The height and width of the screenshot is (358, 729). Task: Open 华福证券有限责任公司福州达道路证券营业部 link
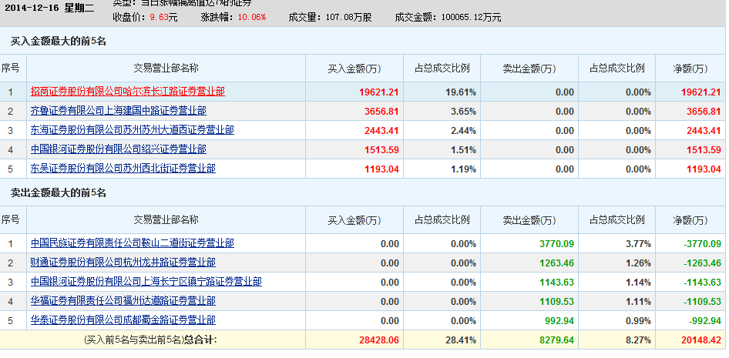(x=123, y=301)
